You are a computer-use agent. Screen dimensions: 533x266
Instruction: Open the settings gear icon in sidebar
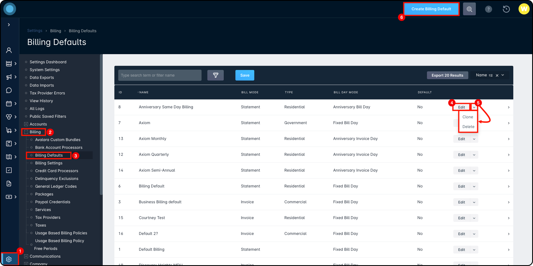coord(9,259)
